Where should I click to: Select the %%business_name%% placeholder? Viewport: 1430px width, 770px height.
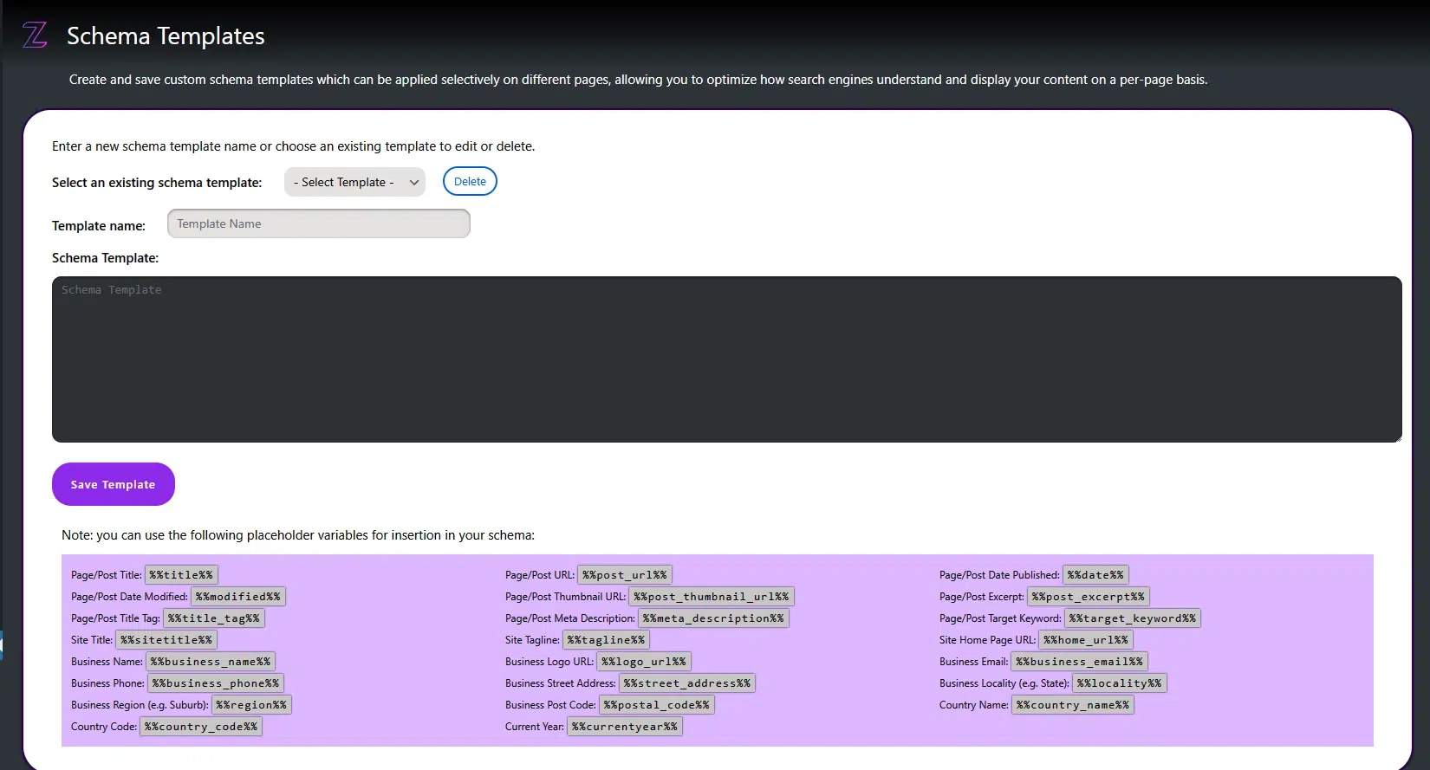[211, 662]
